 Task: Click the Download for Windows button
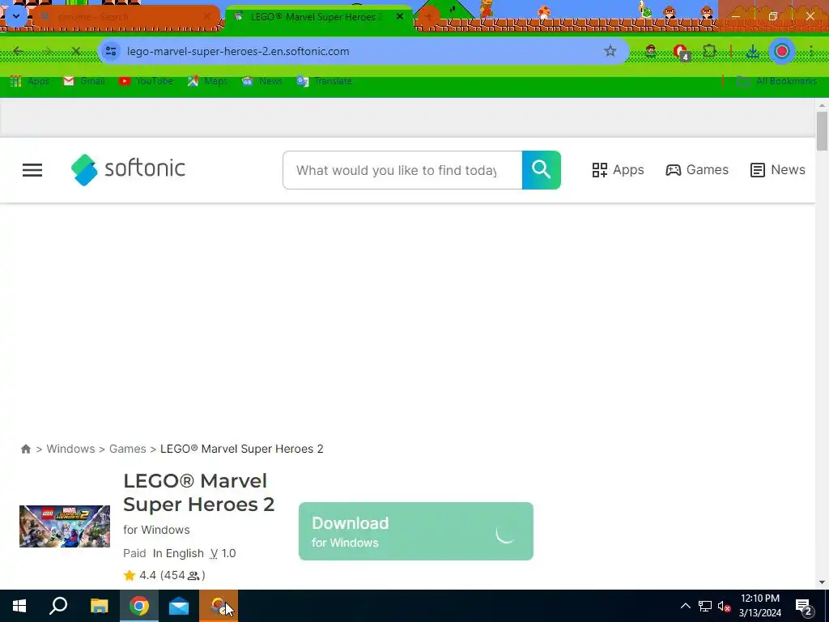415,531
